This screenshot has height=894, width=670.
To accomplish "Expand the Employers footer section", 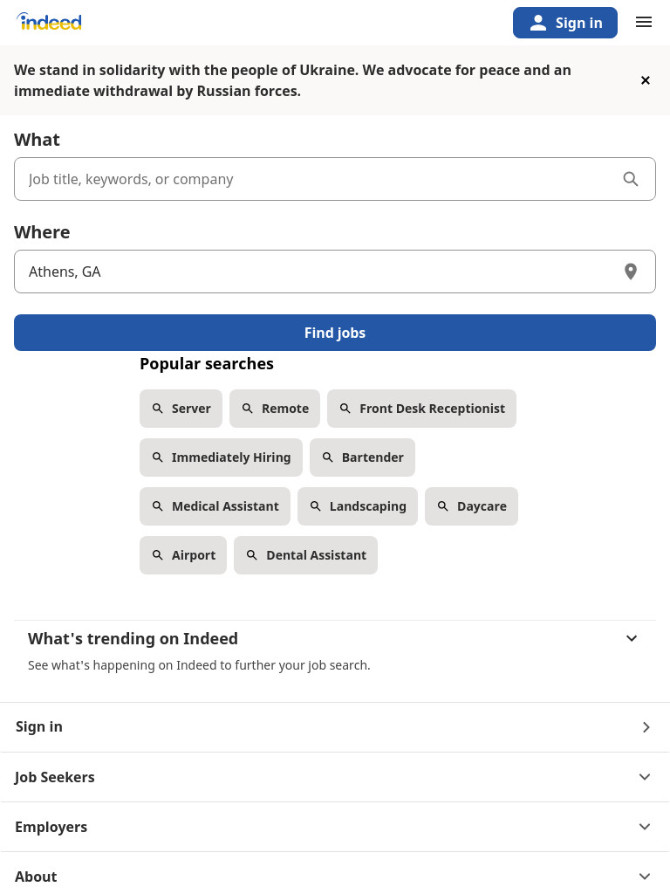I will pos(335,827).
